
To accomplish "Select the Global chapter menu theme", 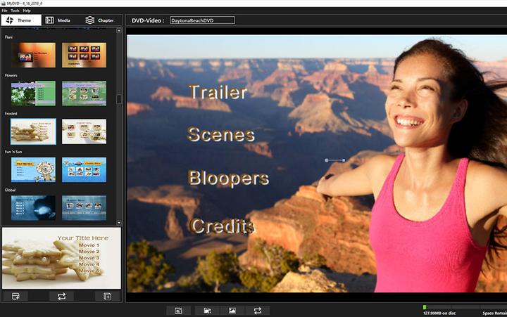I will (x=84, y=208).
